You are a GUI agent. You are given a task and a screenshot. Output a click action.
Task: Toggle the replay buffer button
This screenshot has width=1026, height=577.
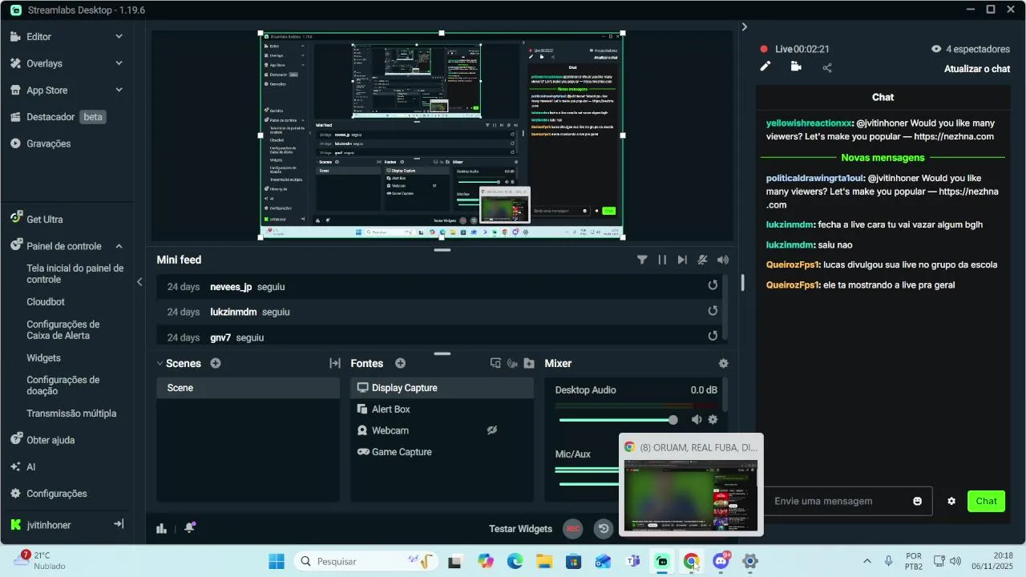coord(604,528)
